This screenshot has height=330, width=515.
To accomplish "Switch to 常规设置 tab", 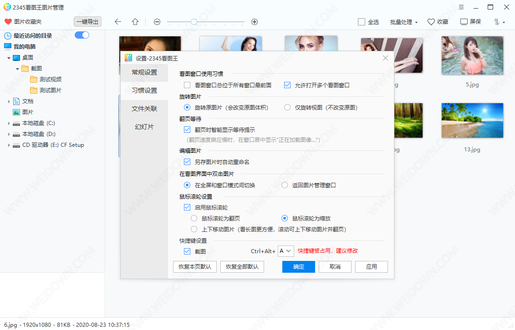I will coord(144,72).
